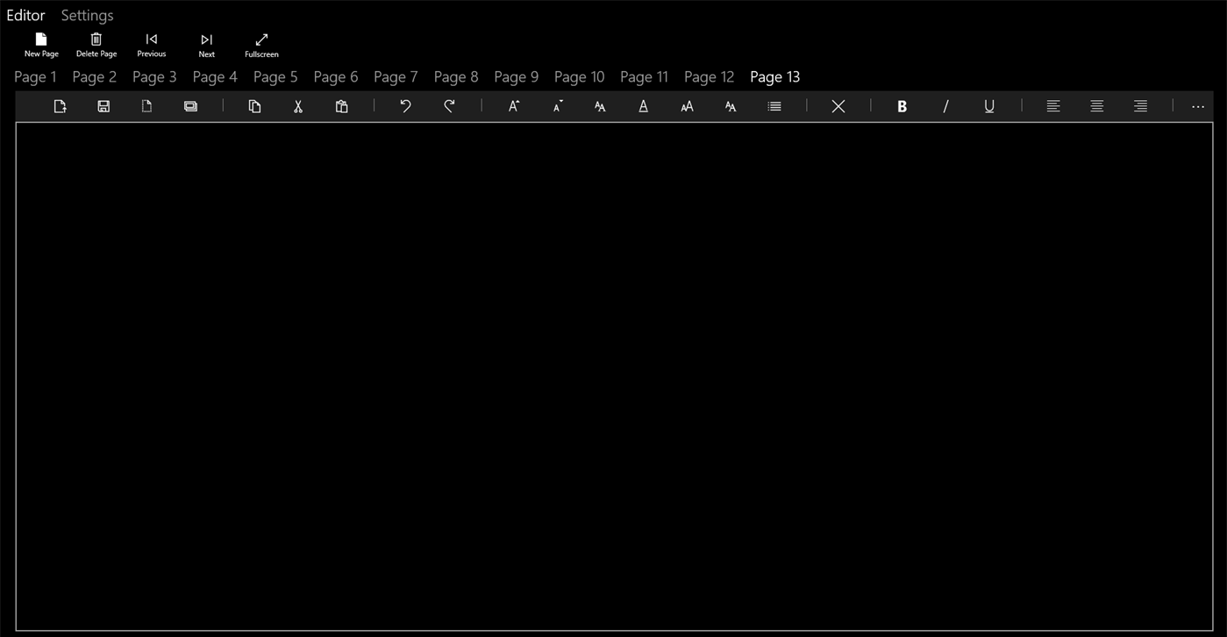This screenshot has height=637, width=1227.
Task: Toggle italic formatting
Action: pos(945,106)
